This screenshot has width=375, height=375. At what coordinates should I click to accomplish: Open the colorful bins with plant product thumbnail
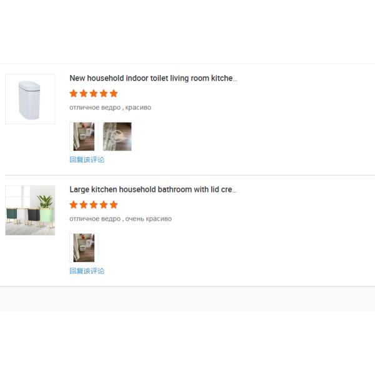tap(30, 210)
